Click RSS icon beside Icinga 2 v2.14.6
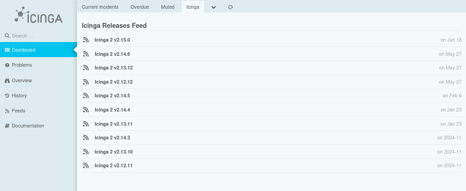Viewport: 466px width, 191px height. click(x=86, y=54)
